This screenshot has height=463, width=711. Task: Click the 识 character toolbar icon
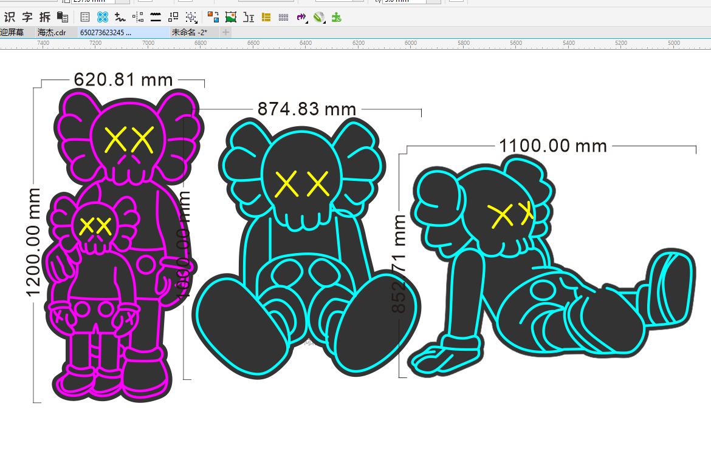[x=10, y=17]
